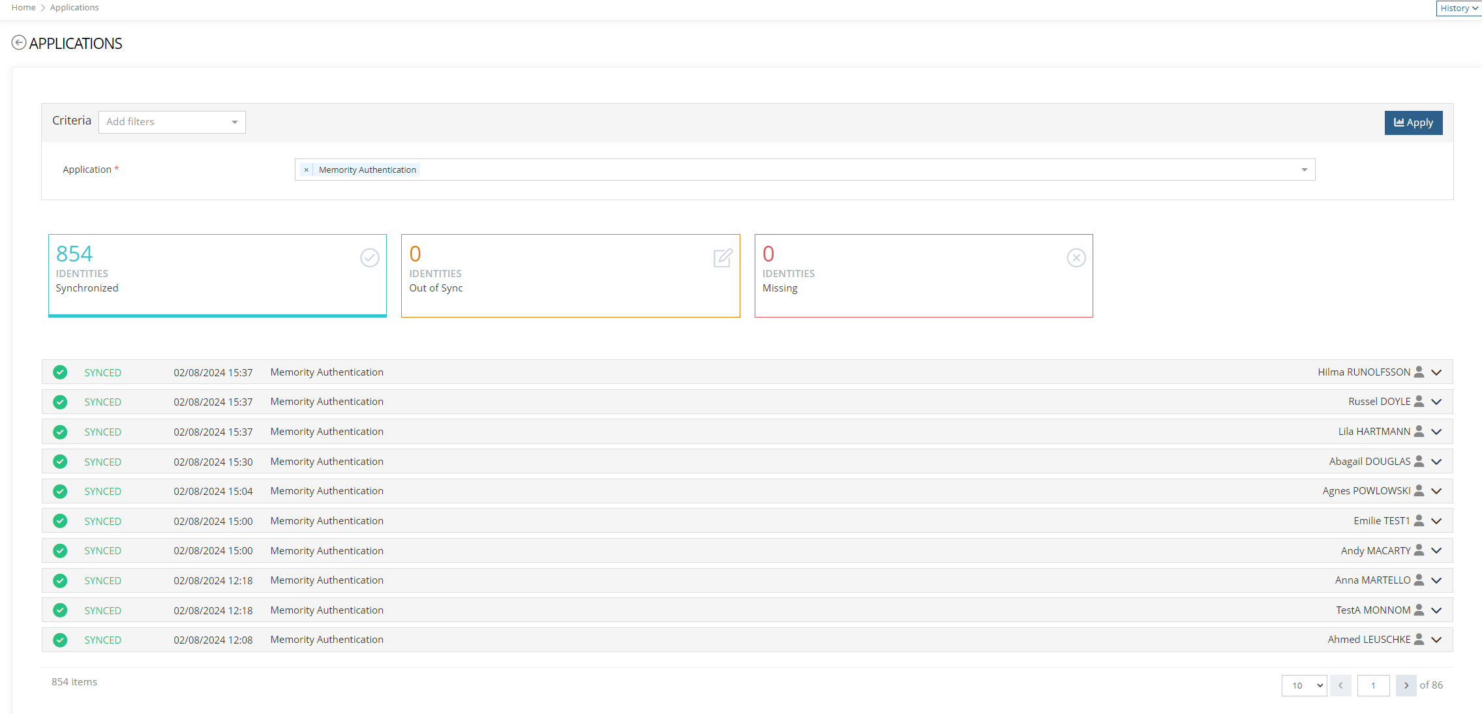Click the X circle icon in Missing card
Screen dimensions: 1482x714
coord(1076,258)
